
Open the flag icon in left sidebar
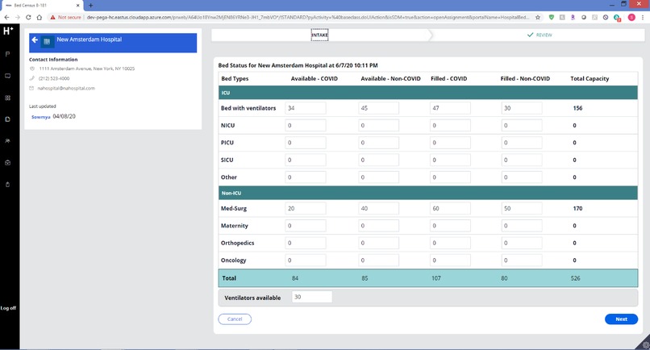click(7, 54)
